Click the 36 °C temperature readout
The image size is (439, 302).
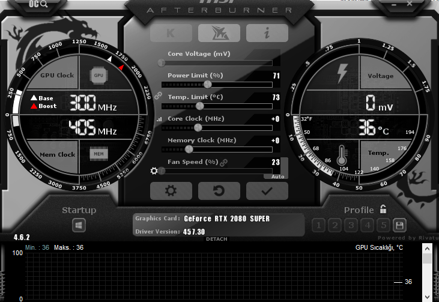tap(374, 128)
